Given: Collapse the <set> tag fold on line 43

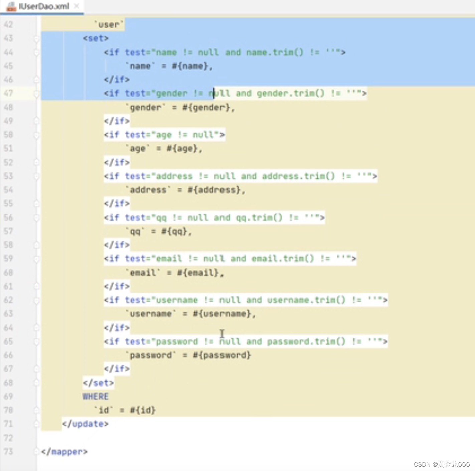Looking at the screenshot, I should pos(36,39).
